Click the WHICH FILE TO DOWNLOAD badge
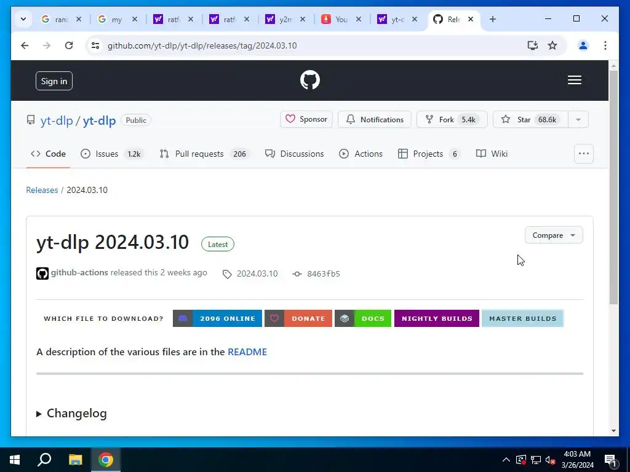The image size is (630, 472). 103,318
